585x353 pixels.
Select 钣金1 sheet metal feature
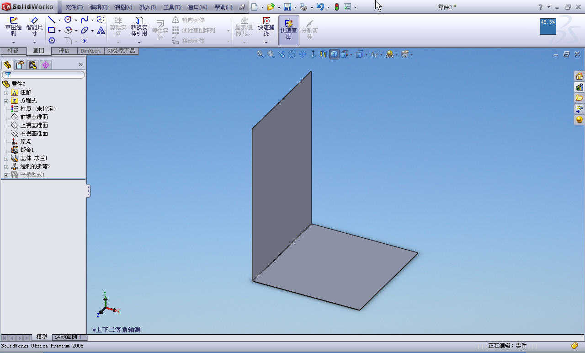click(x=27, y=150)
